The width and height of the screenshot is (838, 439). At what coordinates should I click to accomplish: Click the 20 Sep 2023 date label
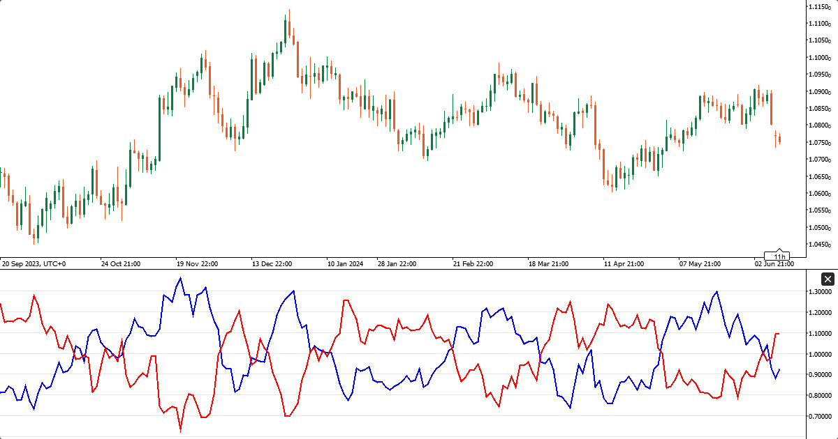[x=34, y=264]
